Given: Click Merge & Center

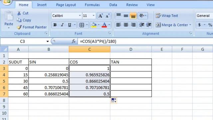Looking at the screenshot, I should 172,25.
